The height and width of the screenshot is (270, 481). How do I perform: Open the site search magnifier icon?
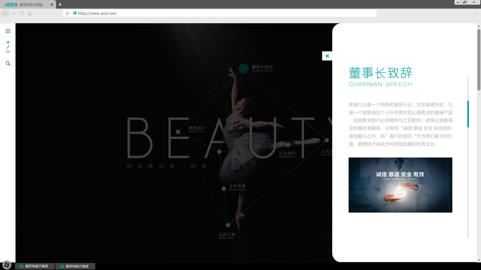[x=8, y=63]
